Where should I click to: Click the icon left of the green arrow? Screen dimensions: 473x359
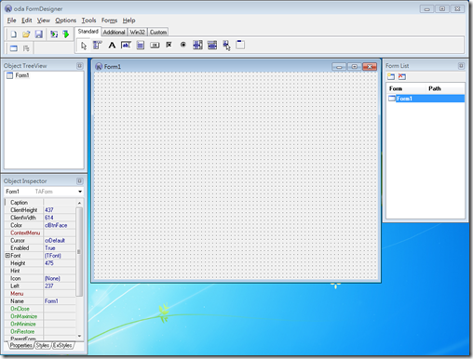click(x=54, y=34)
